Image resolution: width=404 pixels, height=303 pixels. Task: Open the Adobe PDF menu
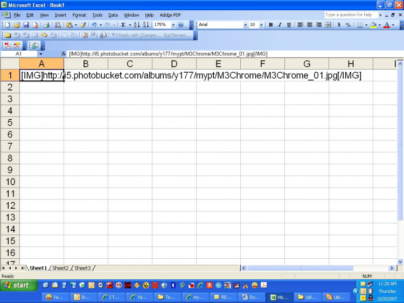point(170,15)
